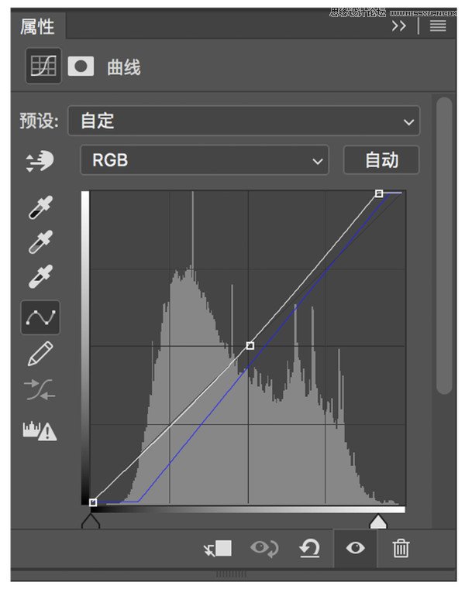Pick the gray point eyedropper
Screen dimensions: 465x589
[40, 242]
